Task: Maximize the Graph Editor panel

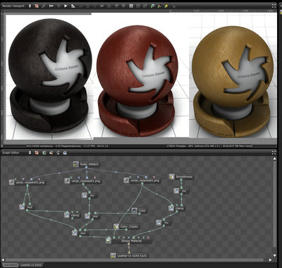Action: pos(274,153)
